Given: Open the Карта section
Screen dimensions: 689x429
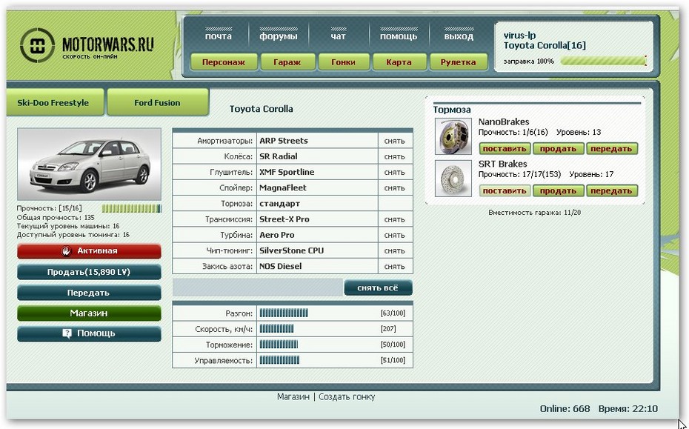Looking at the screenshot, I should 399,62.
